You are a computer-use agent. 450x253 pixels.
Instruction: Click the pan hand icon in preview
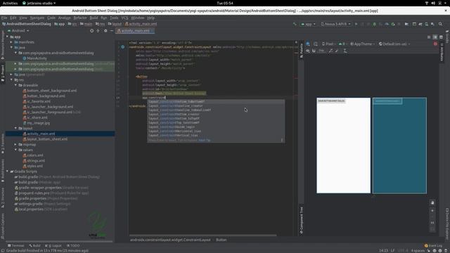tap(432, 202)
